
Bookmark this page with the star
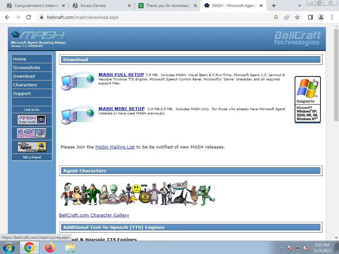297,17
